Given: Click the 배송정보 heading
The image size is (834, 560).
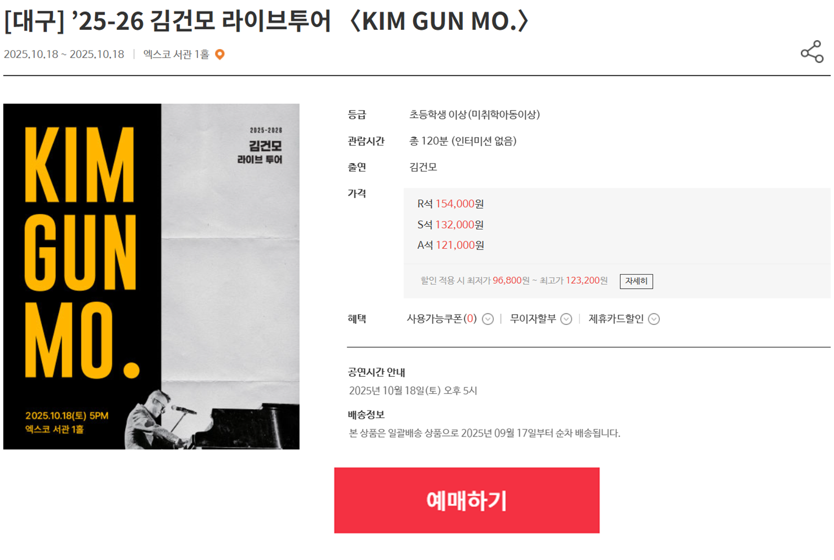Looking at the screenshot, I should [x=366, y=415].
